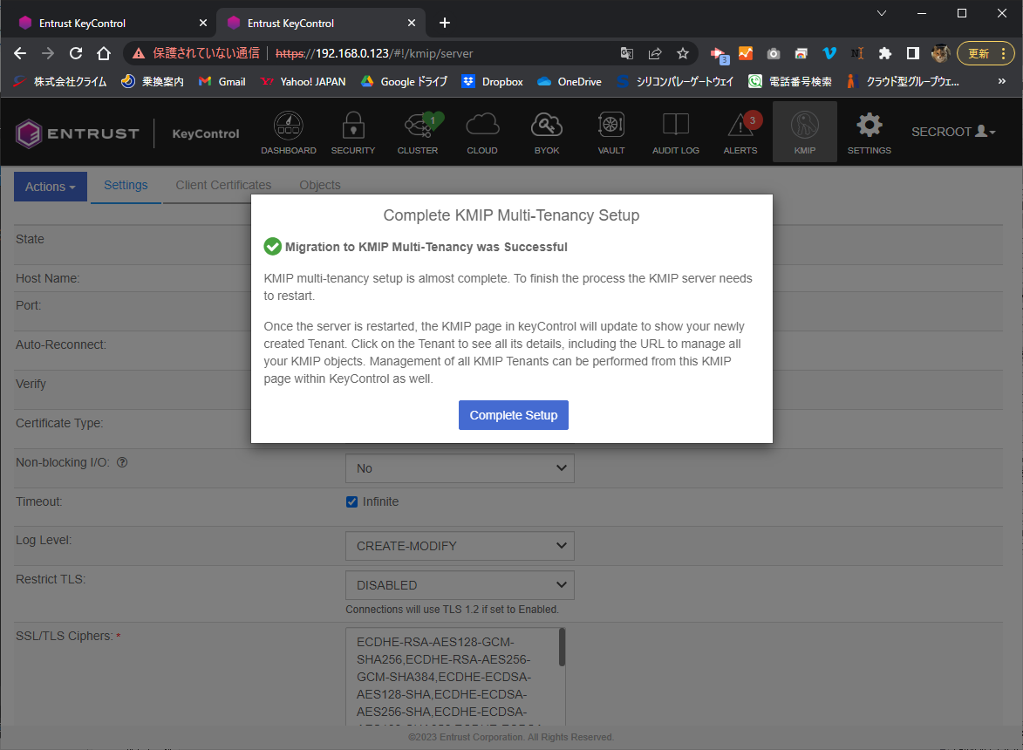Open the Cloud section

click(x=482, y=133)
